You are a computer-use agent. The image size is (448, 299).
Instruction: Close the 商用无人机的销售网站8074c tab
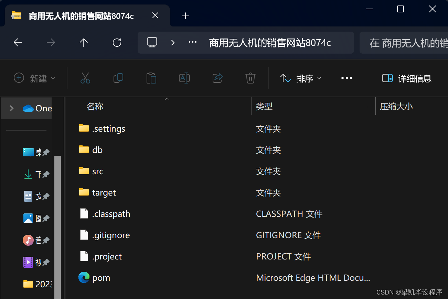pos(155,15)
